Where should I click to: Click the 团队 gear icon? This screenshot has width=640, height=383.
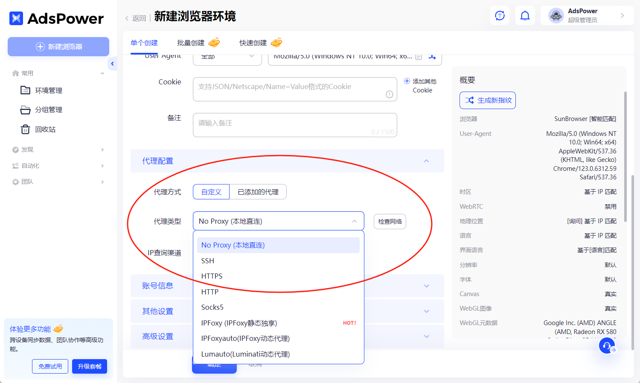[15, 182]
